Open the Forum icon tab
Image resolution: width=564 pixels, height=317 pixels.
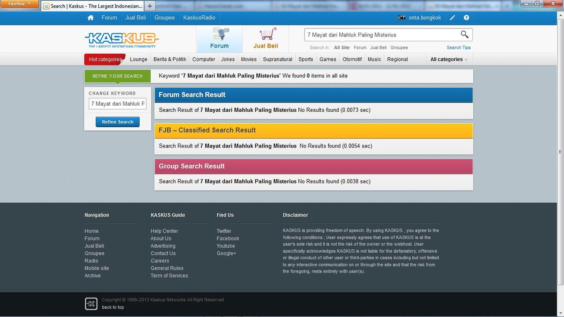pyautogui.click(x=219, y=39)
